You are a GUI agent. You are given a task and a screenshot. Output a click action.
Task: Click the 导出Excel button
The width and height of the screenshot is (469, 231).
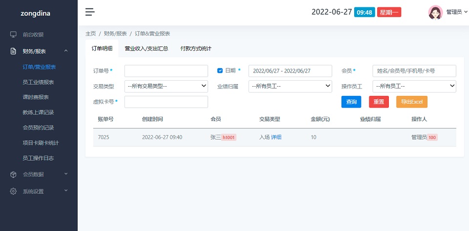point(411,102)
